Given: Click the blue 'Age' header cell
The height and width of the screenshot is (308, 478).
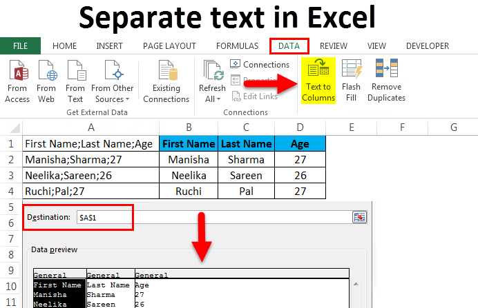Looking at the screenshot, I should click(300, 143).
